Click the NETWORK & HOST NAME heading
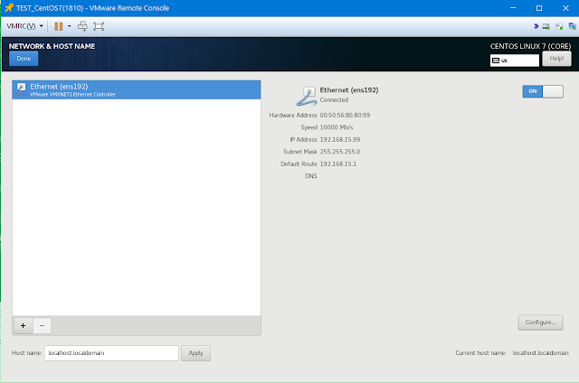 coord(52,46)
